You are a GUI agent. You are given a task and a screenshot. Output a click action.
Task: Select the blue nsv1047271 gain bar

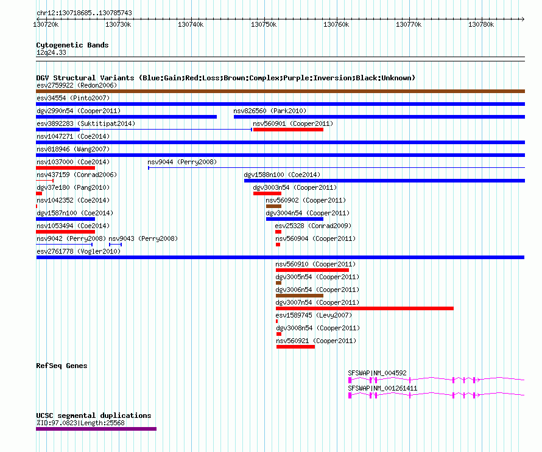(280, 142)
